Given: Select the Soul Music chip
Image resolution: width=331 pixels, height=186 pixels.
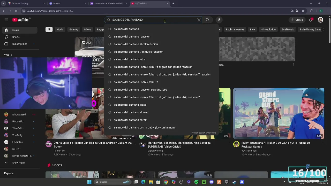Looking at the screenshot, I should (288, 29).
